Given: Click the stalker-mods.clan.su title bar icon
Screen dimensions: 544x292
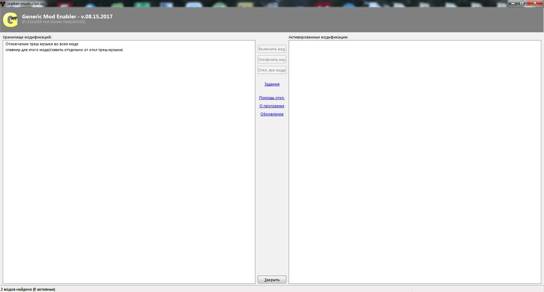Looking at the screenshot, I should pos(3,4).
